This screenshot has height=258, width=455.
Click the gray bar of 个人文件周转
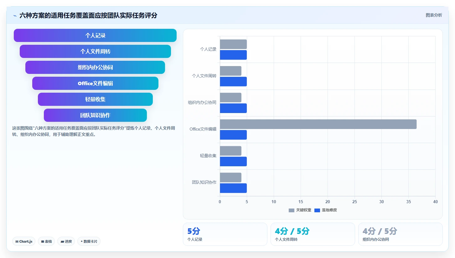click(x=230, y=71)
